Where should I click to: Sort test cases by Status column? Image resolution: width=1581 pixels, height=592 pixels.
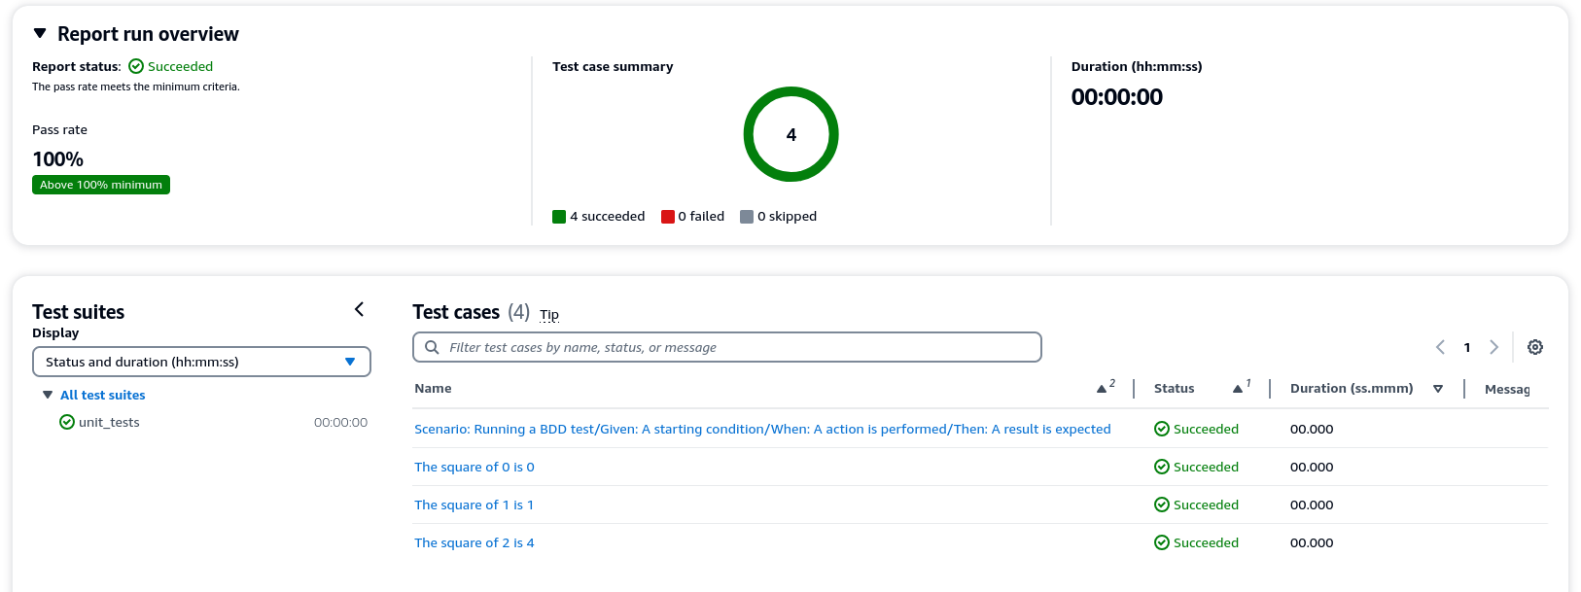1238,388
